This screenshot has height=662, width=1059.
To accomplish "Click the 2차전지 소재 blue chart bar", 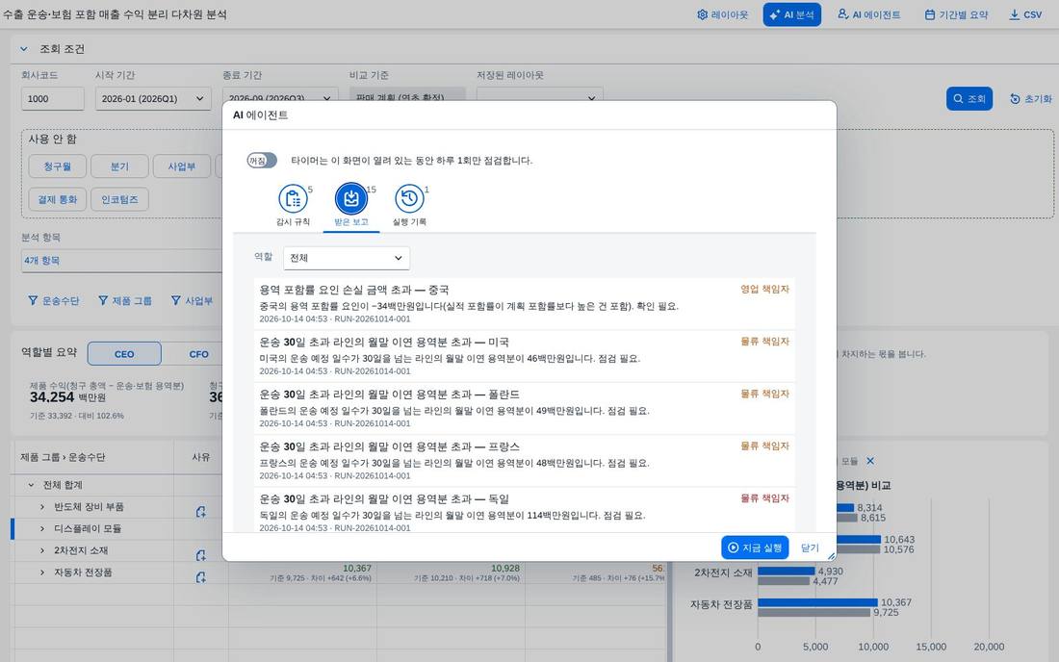I will 787,571.
